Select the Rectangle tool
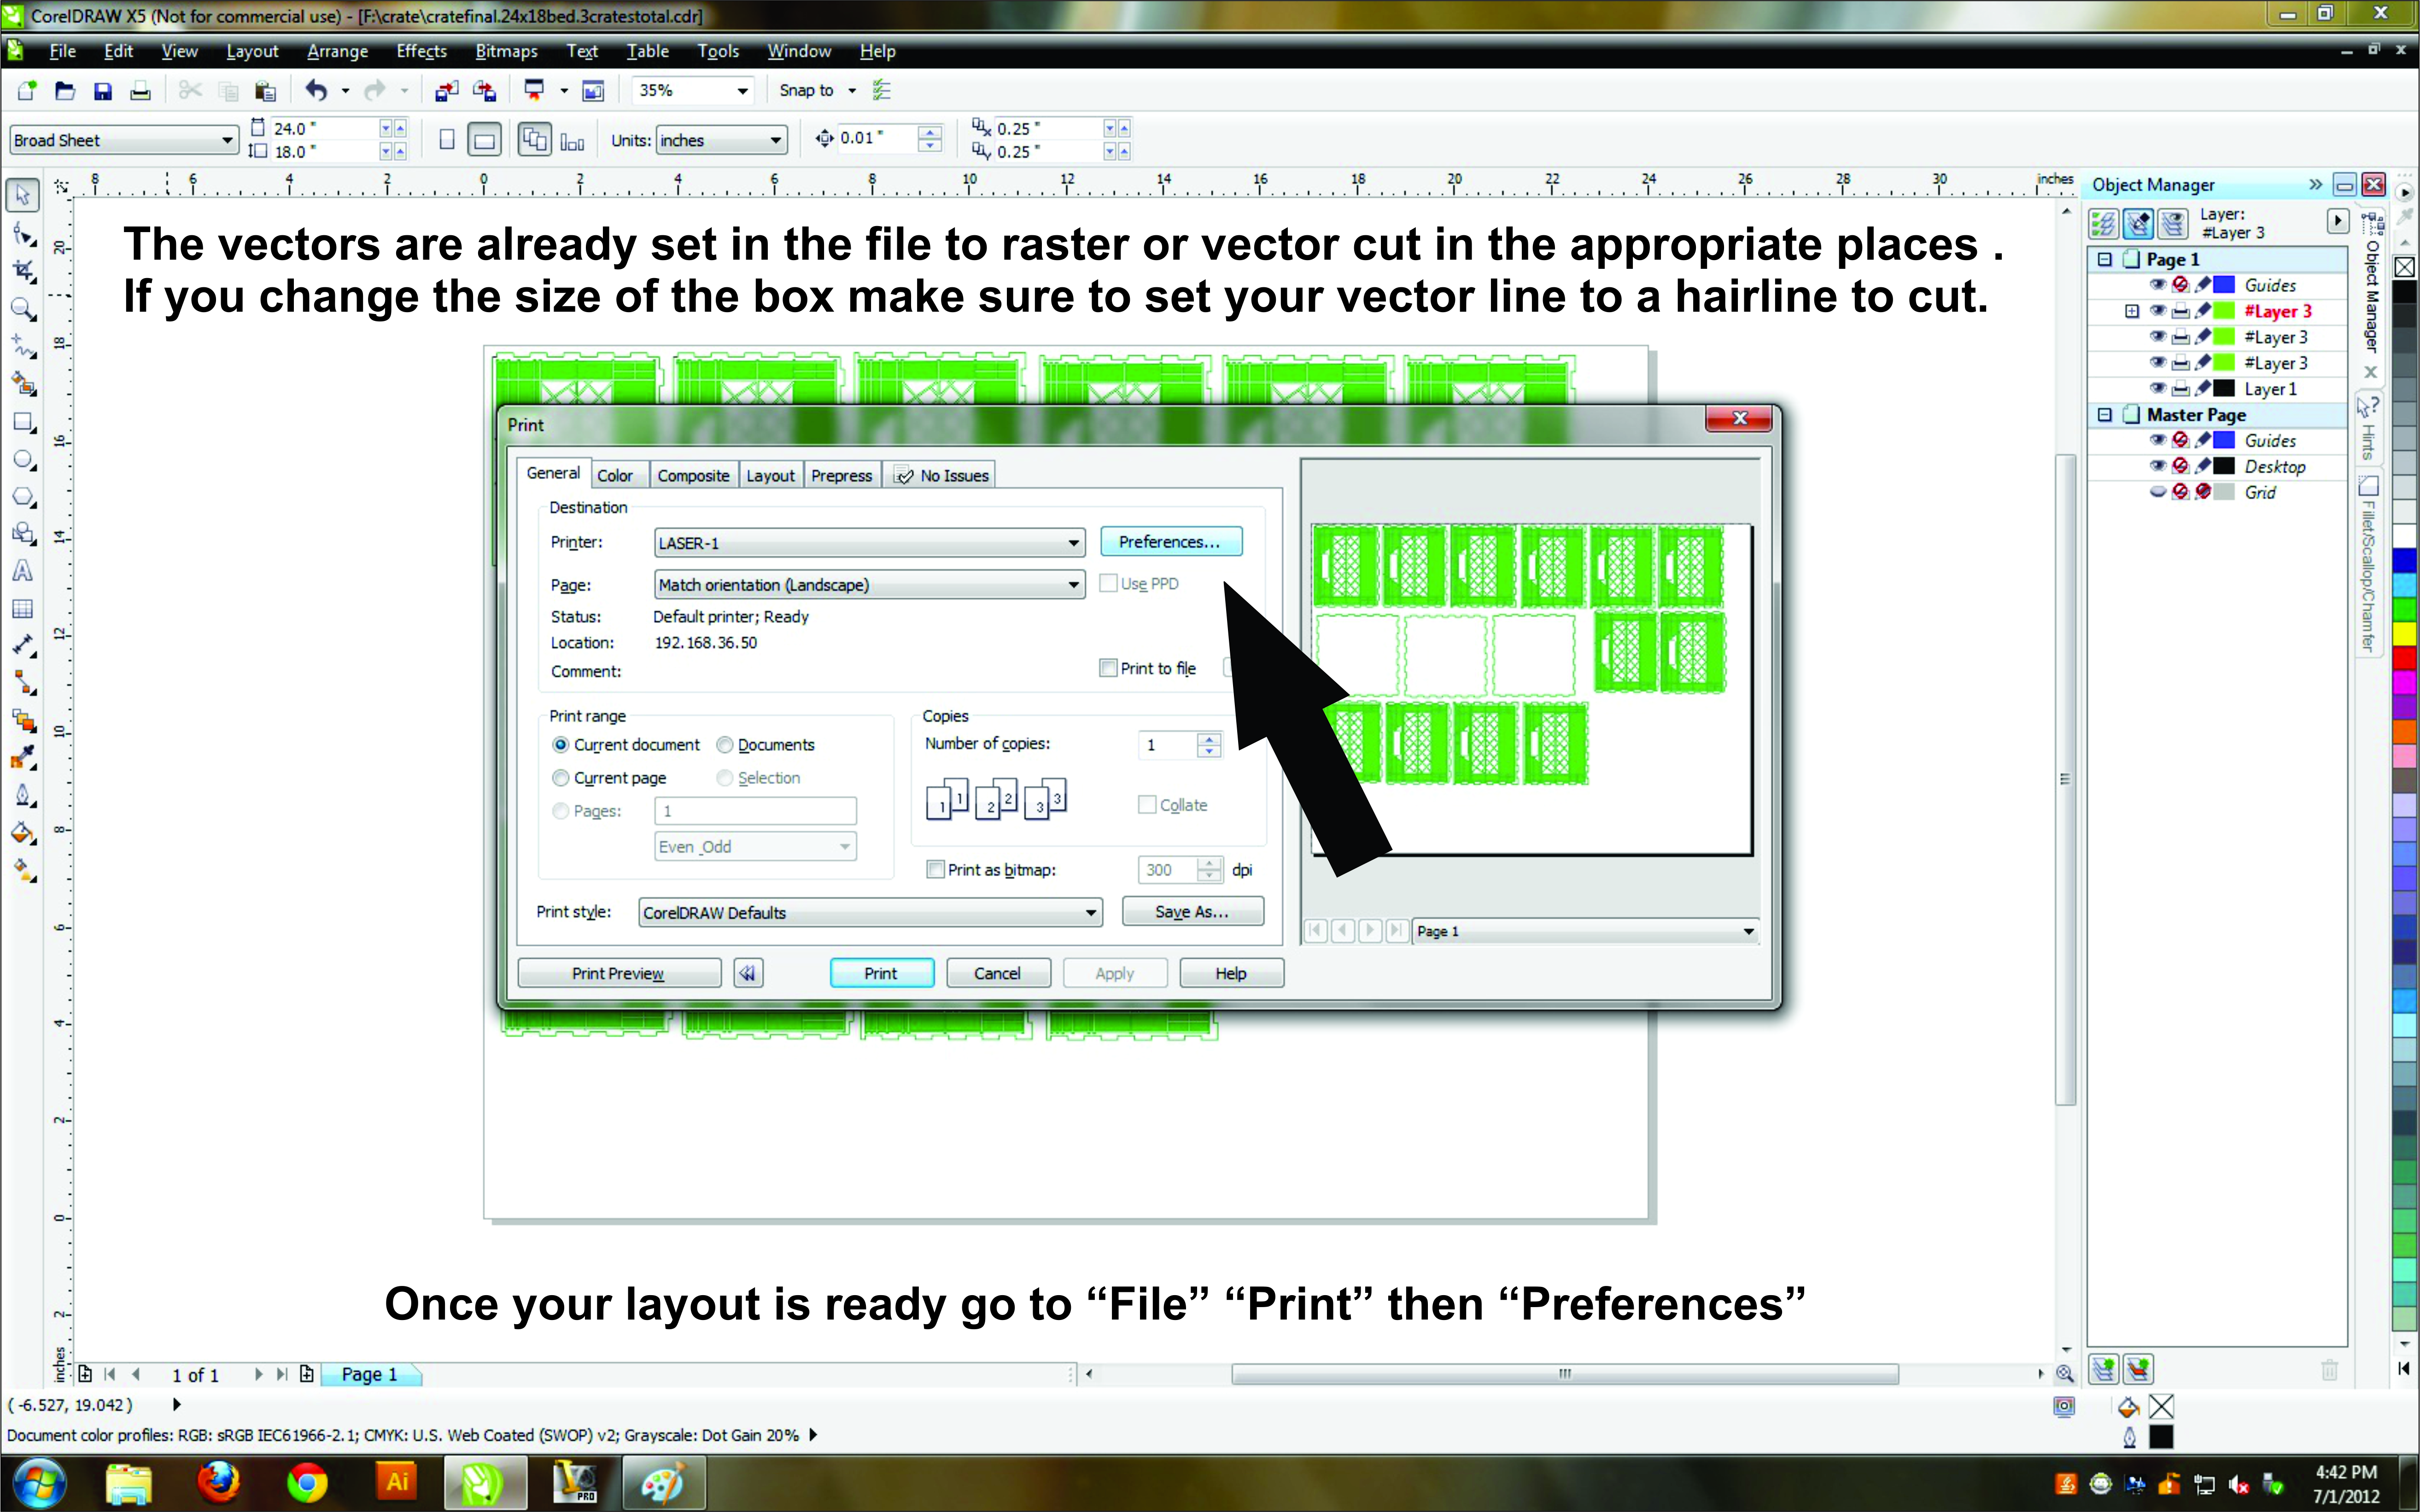This screenshot has width=2420, height=1512. (x=23, y=422)
